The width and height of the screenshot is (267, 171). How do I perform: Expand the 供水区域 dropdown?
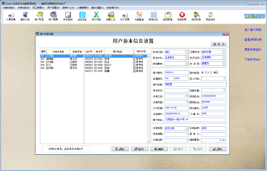tap(187, 52)
